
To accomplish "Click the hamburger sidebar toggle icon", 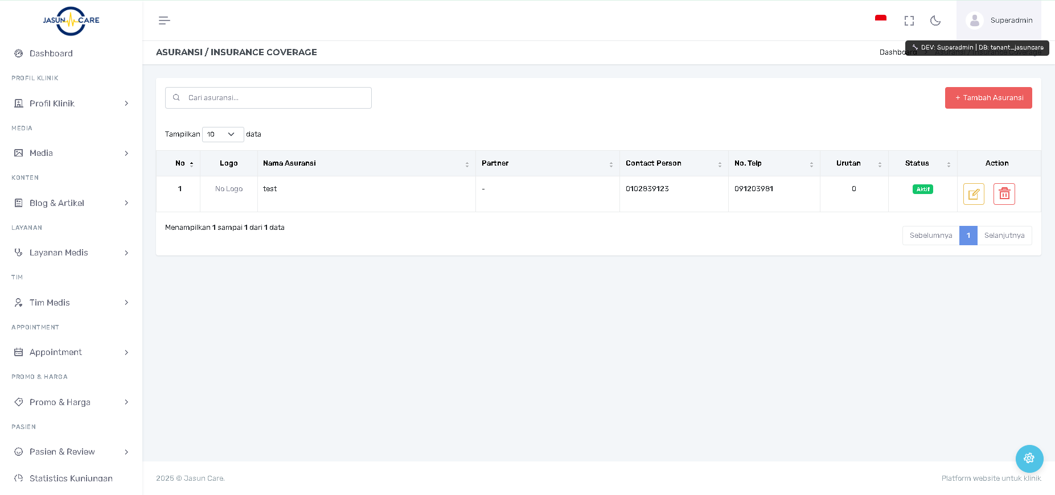I will (x=164, y=20).
